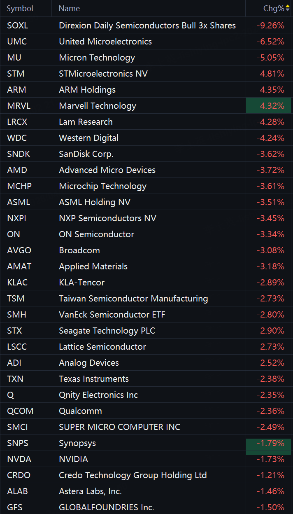This screenshot has height=514, width=293.
Task: Click the Symbol column header
Action: (20, 8)
